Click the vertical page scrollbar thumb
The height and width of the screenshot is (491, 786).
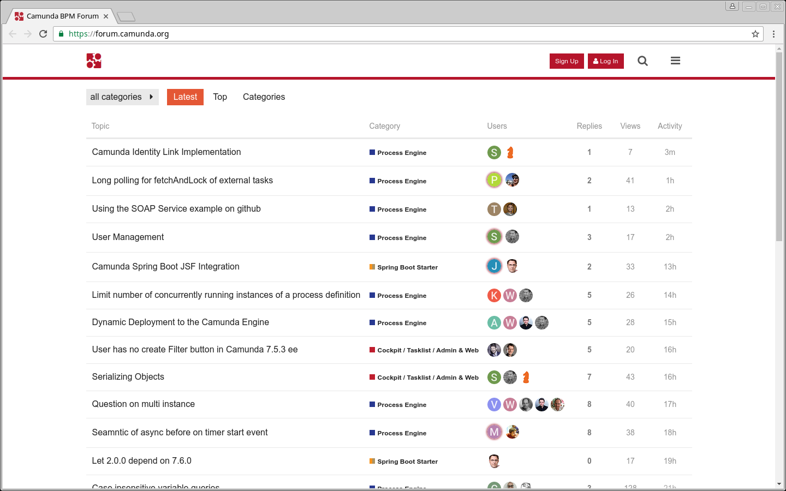pyautogui.click(x=779, y=146)
